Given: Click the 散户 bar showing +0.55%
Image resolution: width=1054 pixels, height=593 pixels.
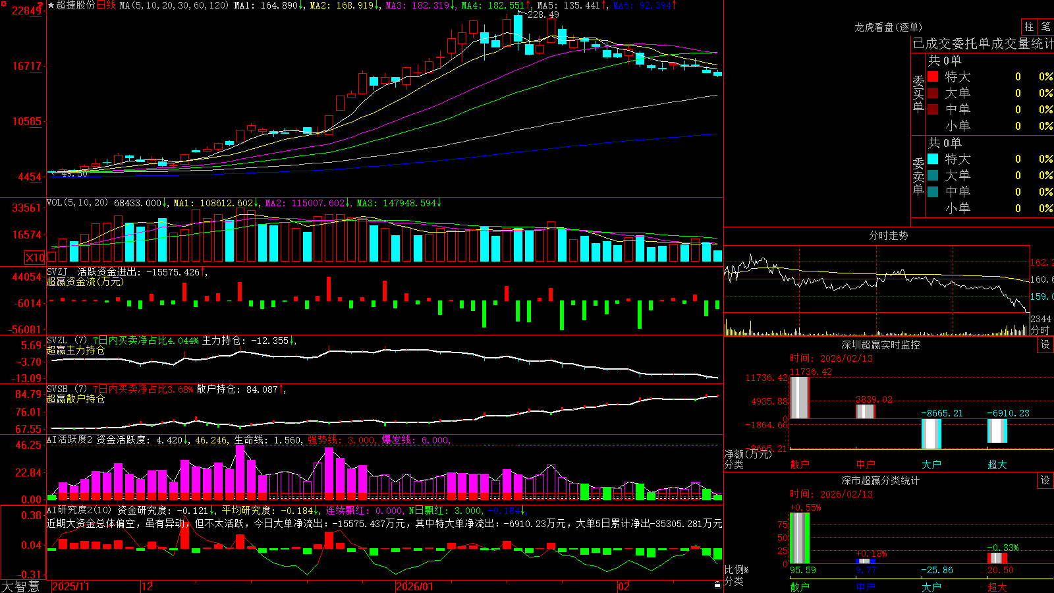Looking at the screenshot, I should (800, 538).
